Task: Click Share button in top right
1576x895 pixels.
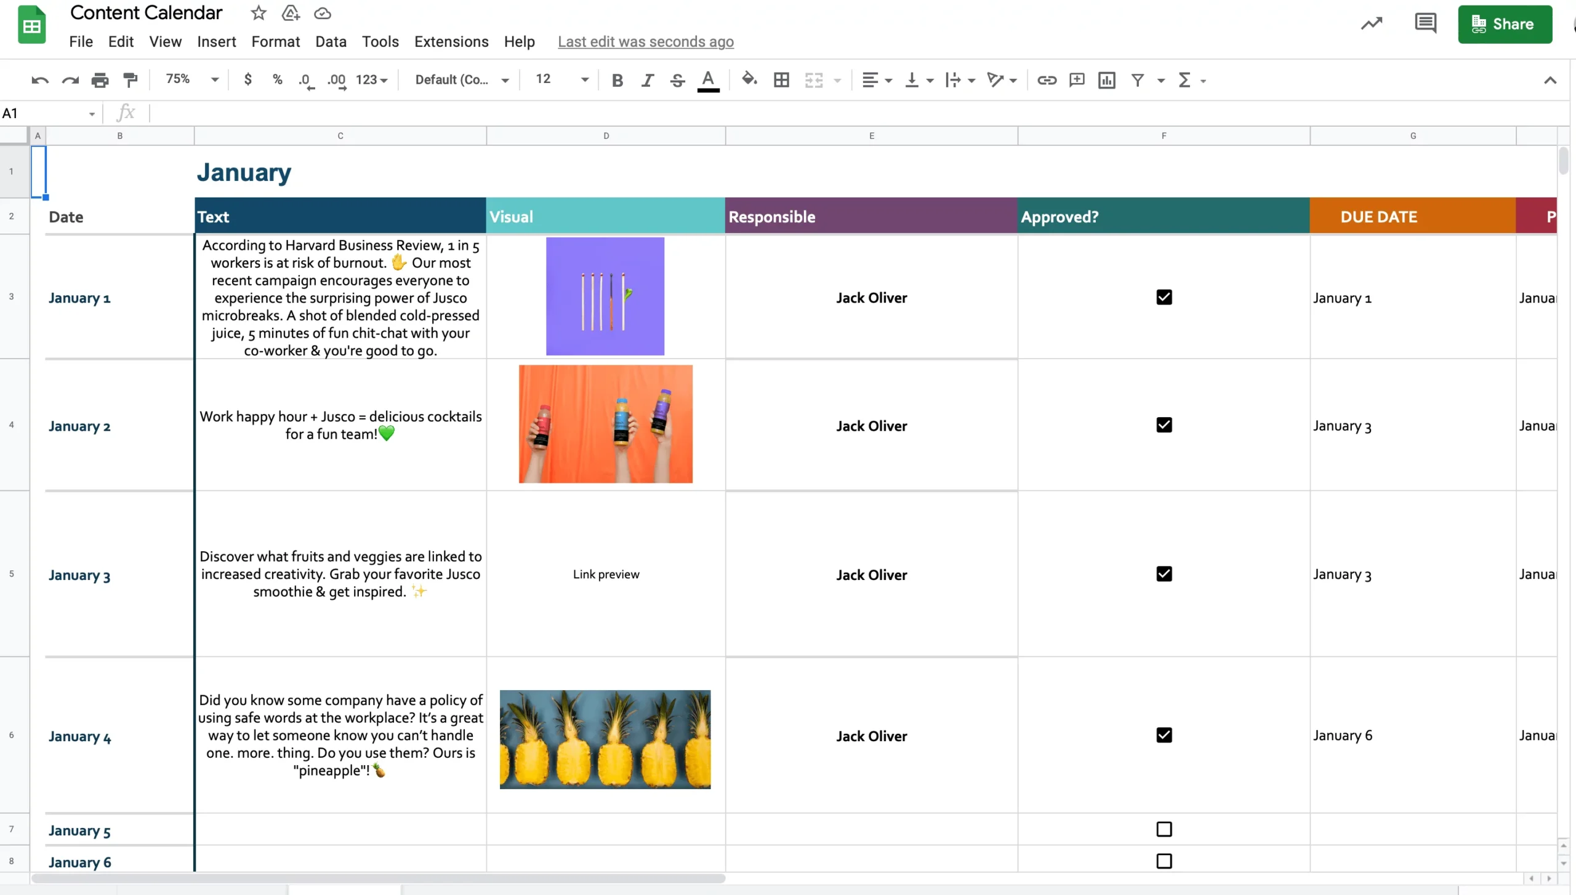Action: click(x=1503, y=24)
